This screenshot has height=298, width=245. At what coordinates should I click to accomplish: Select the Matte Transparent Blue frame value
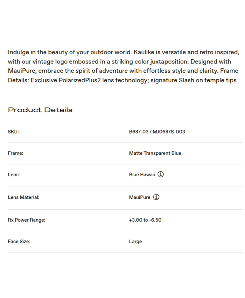155,153
